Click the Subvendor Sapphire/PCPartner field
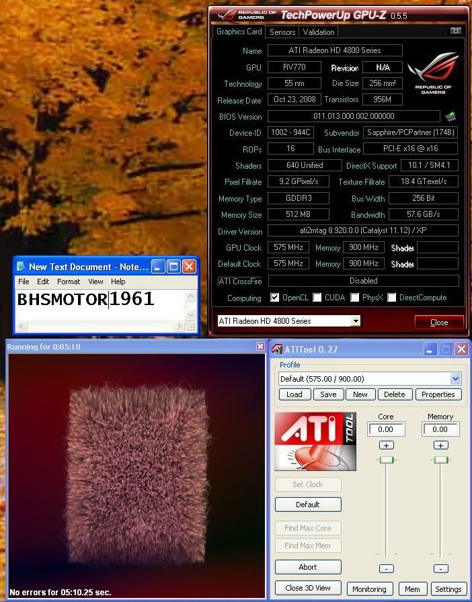The width and height of the screenshot is (472, 602). (410, 132)
